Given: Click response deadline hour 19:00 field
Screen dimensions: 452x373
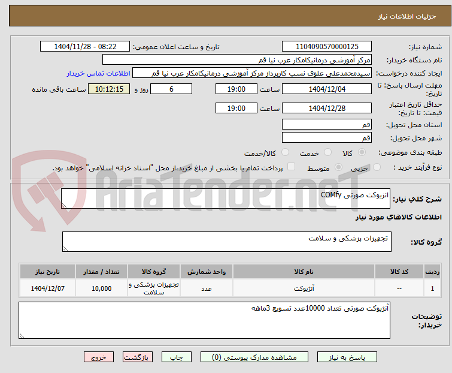Looking at the screenshot, I should pos(236,89).
